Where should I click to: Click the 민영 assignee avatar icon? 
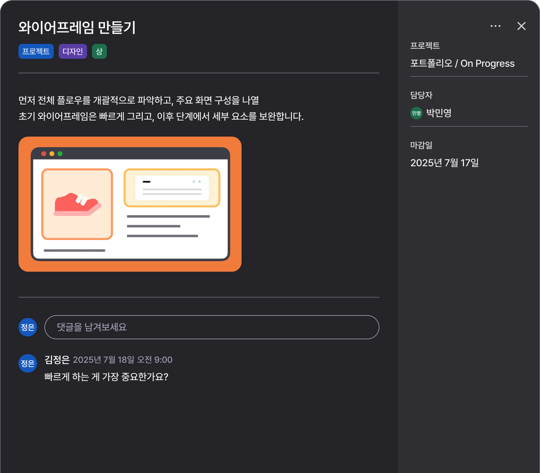click(x=416, y=113)
